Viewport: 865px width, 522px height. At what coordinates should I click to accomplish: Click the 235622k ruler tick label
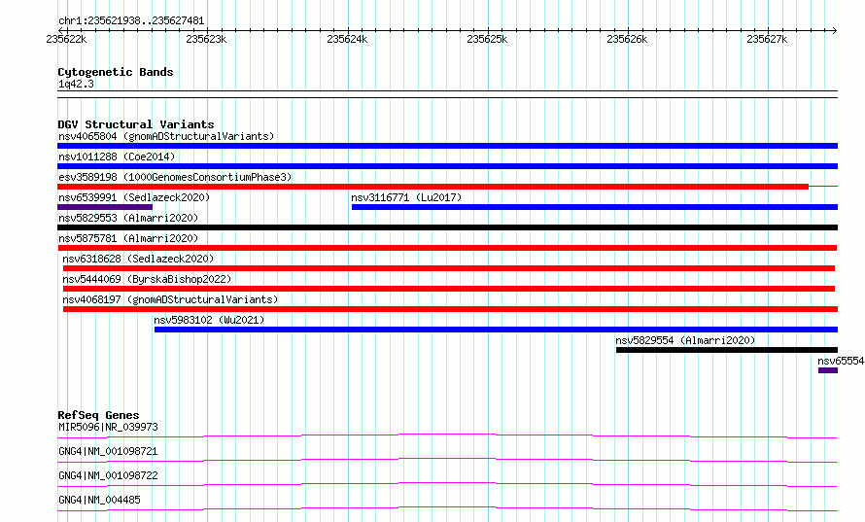pos(66,39)
